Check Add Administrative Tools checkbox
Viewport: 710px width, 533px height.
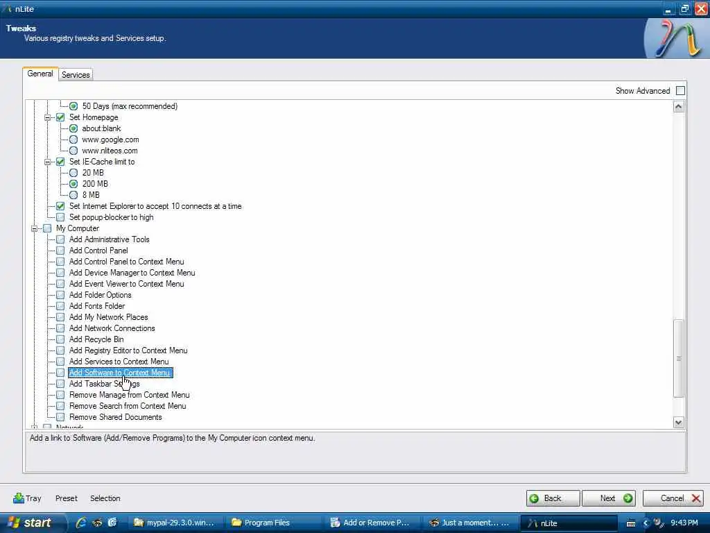[x=60, y=239]
